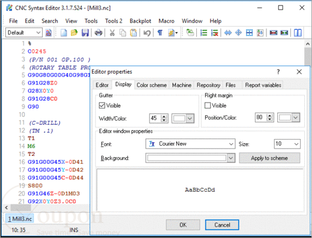
Task: Click code line G91G28Z0
Action: pos(43,83)
